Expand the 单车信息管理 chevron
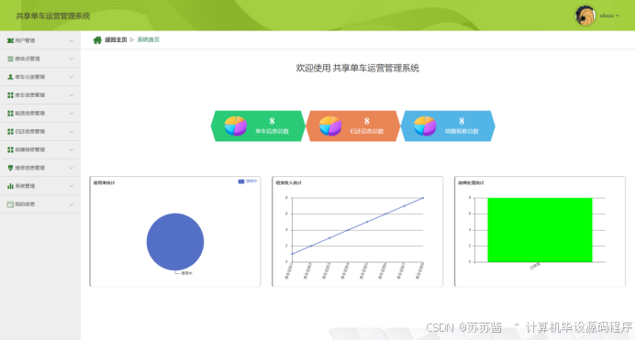This screenshot has height=340, width=636. point(71,95)
